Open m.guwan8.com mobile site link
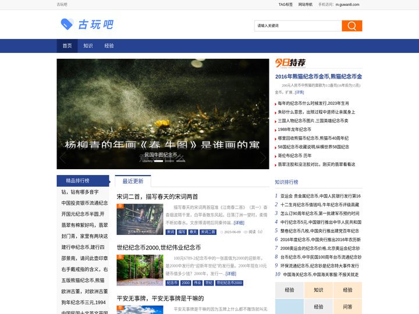The height and width of the screenshot is (314, 419). tap(347, 5)
